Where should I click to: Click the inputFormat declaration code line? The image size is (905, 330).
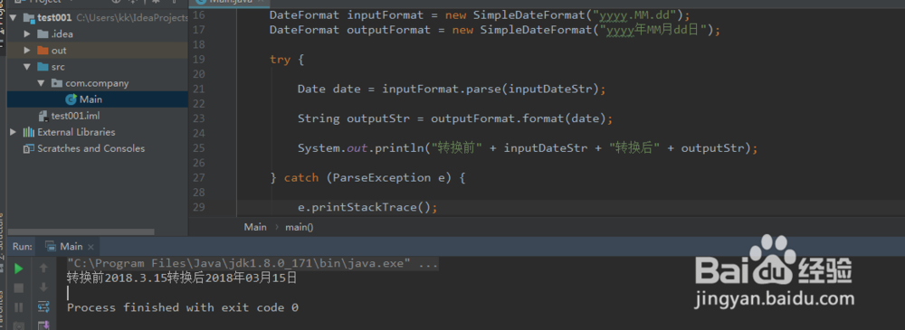point(481,14)
